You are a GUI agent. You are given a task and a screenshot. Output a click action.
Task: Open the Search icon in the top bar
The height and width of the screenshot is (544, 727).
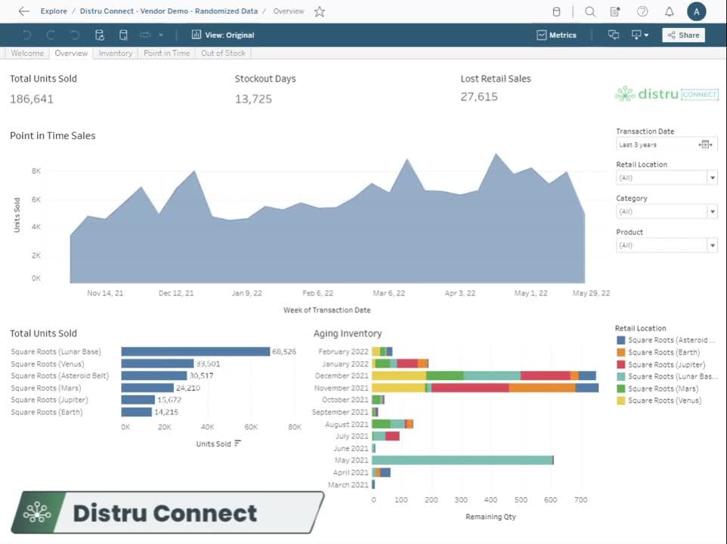589,11
